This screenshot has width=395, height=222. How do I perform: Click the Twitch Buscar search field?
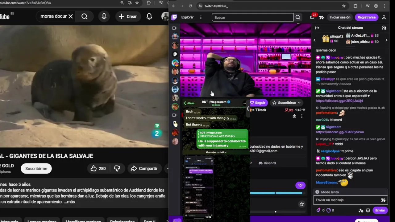pyautogui.click(x=252, y=17)
